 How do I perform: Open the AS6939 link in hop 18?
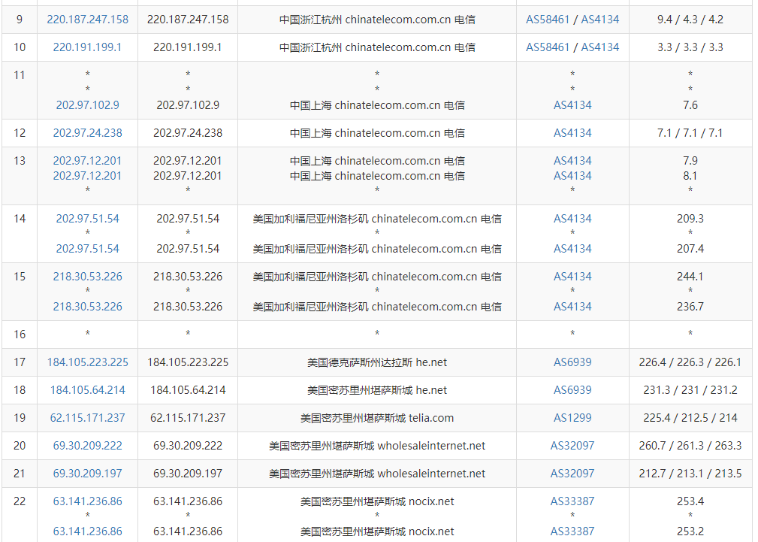point(572,390)
